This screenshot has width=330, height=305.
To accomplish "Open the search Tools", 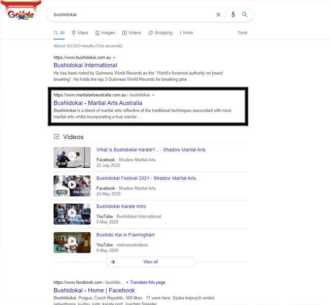I will point(243,33).
